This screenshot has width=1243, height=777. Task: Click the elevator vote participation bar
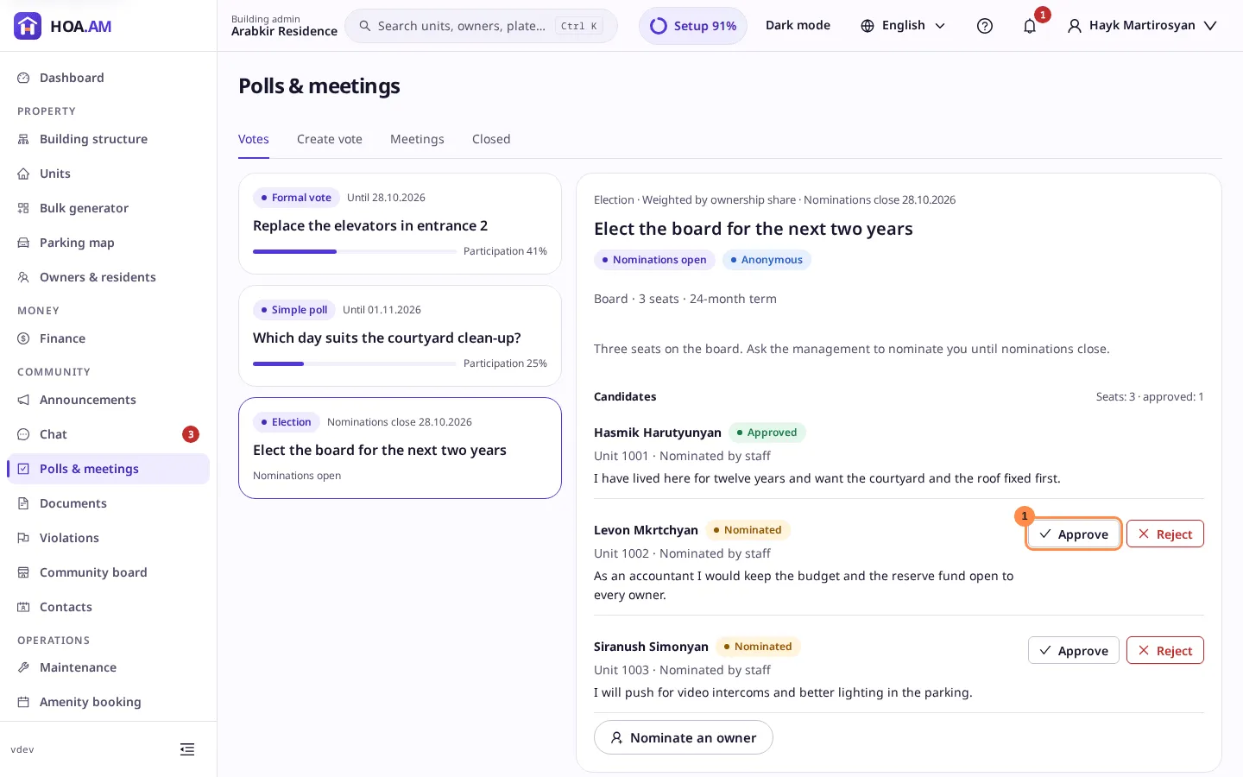point(355,252)
